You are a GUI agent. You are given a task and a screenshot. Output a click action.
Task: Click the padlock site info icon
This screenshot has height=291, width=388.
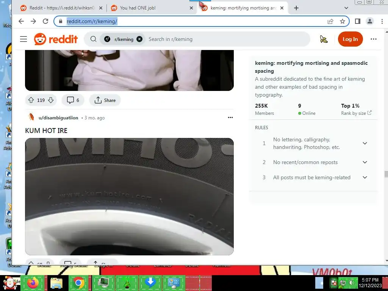click(x=61, y=21)
